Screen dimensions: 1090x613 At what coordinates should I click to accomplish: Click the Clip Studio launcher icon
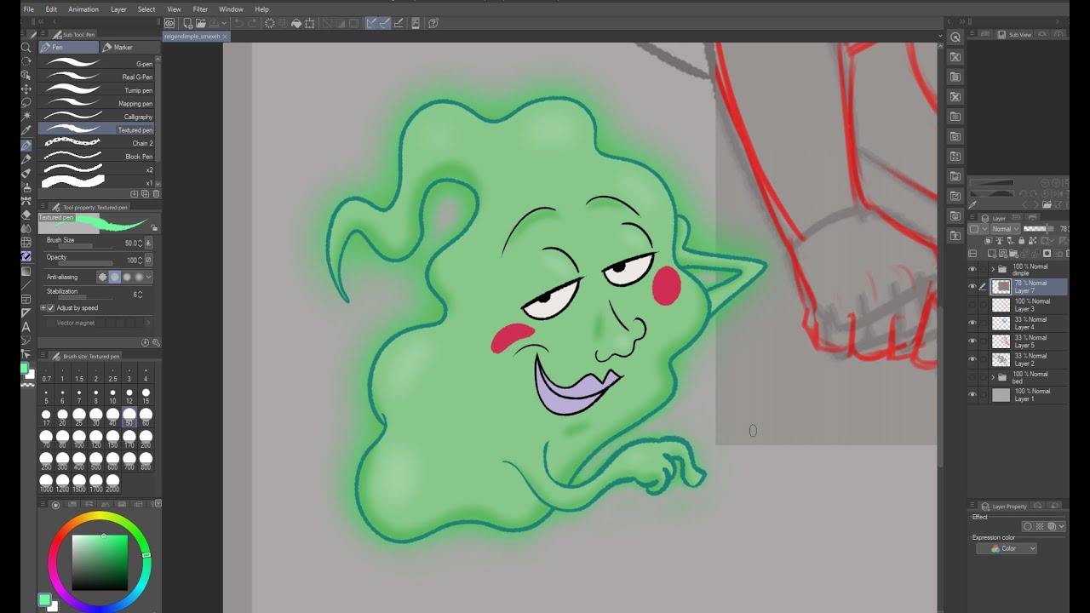pyautogui.click(x=170, y=23)
